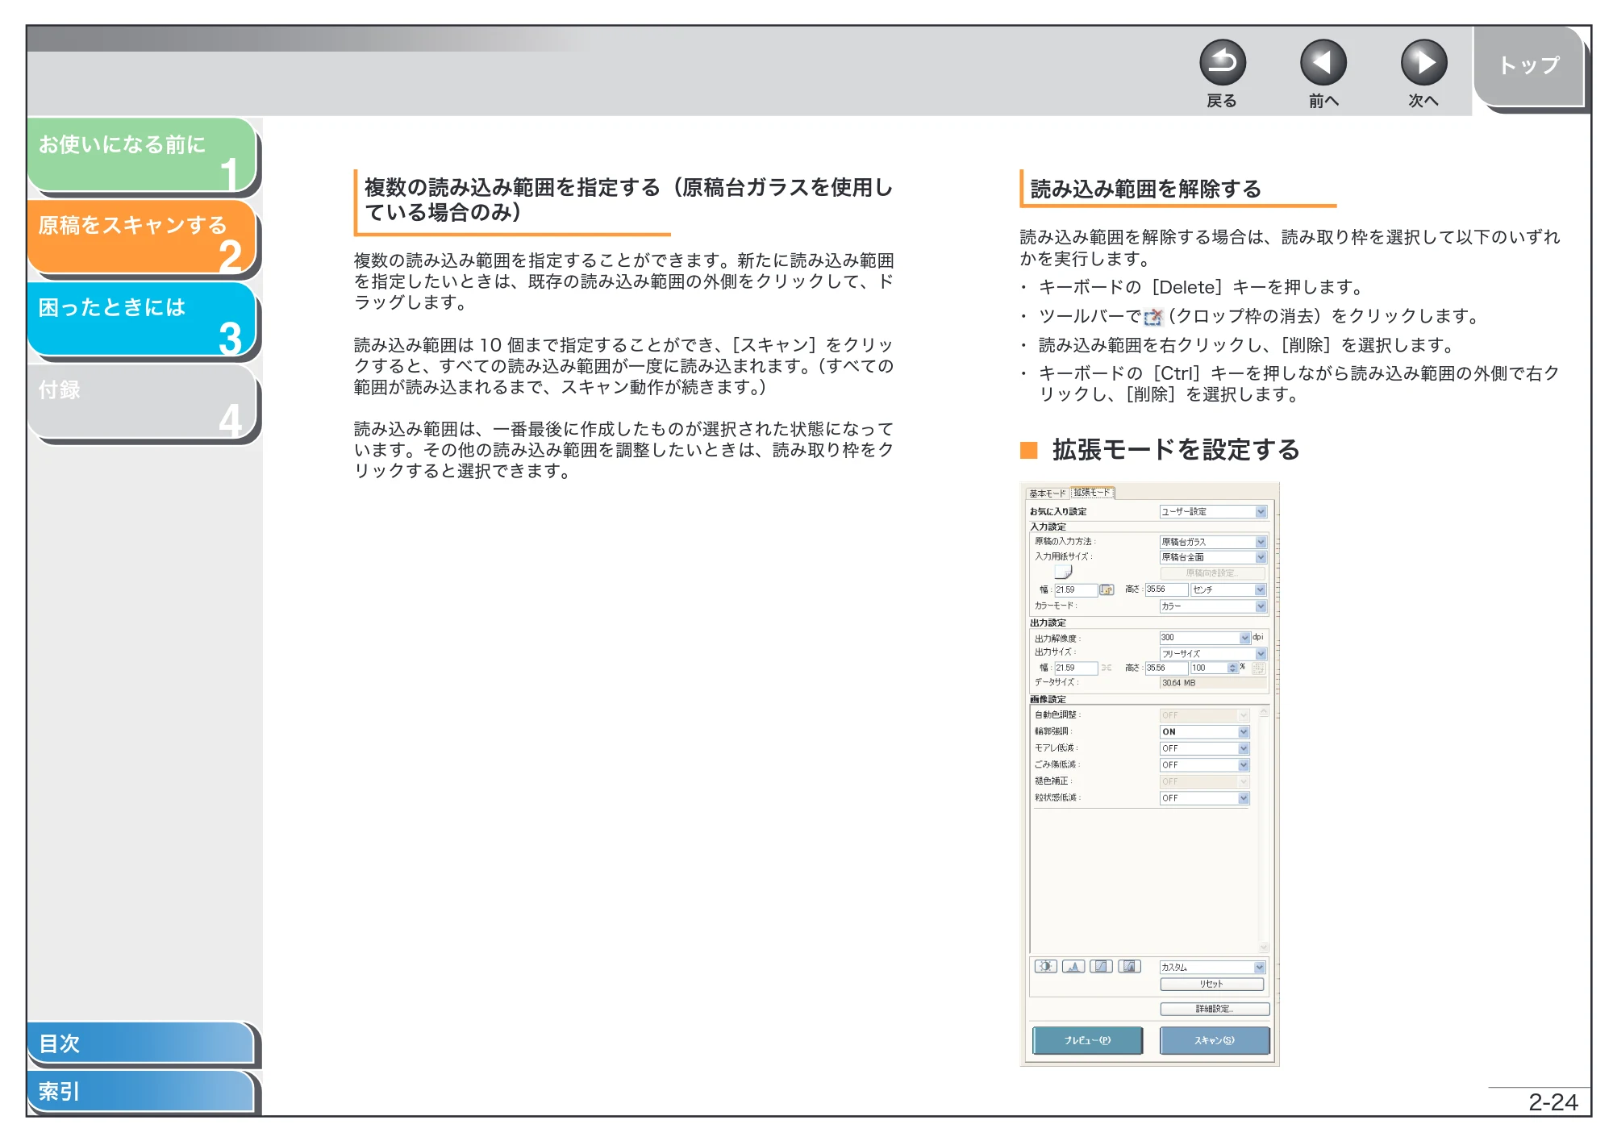Open the disabled 自動色調整 dropdown
Image resolution: width=1613 pixels, height=1141 pixels.
click(1205, 715)
